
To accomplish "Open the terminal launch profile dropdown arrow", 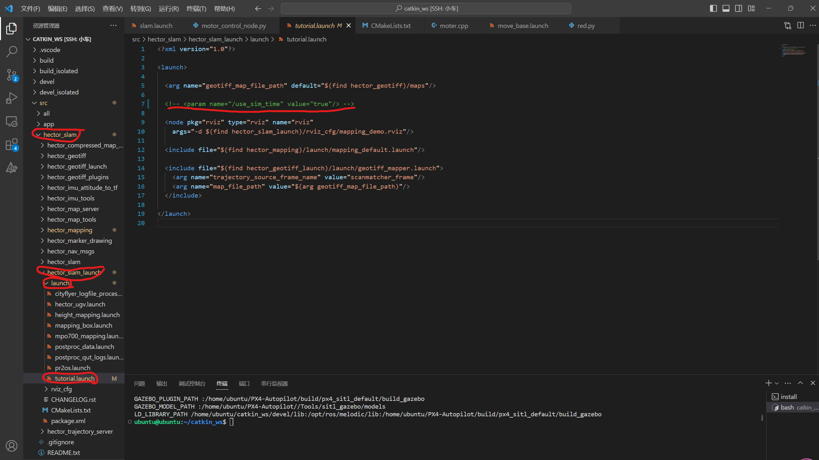I will tap(777, 383).
